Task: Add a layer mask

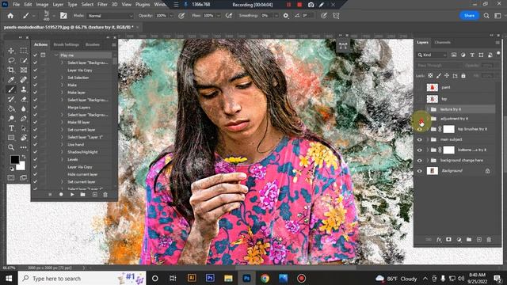Action: (x=448, y=239)
